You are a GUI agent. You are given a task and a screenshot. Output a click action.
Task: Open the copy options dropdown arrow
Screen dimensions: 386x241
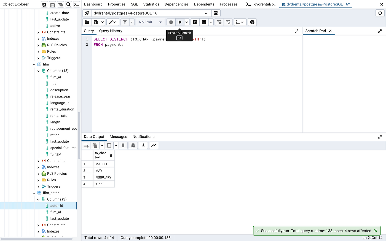point(102,145)
